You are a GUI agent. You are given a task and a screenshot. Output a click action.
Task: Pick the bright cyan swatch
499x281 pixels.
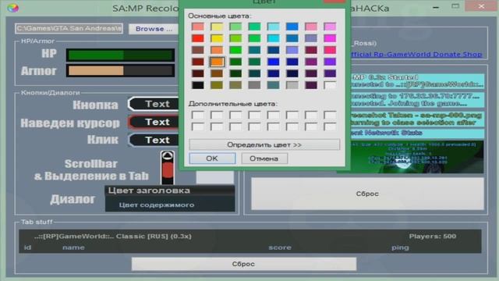coord(274,38)
